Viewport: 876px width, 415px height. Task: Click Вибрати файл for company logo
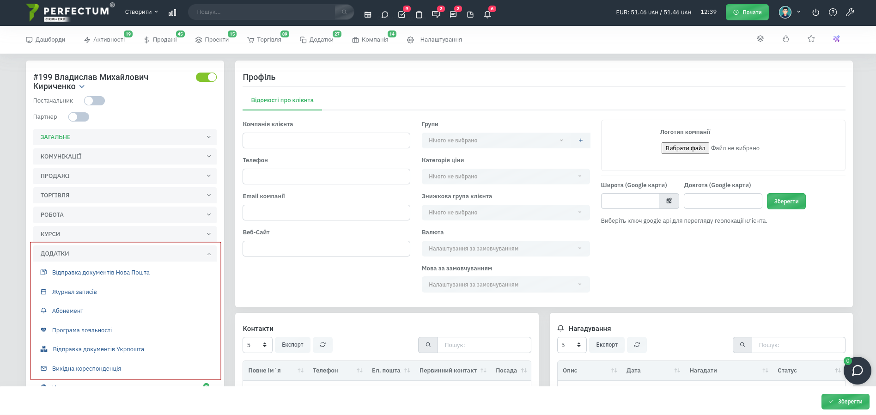tap(685, 148)
